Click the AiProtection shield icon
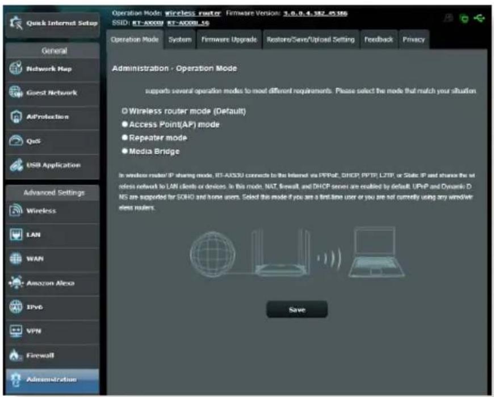Screen dimensions: 494x397 (16, 116)
